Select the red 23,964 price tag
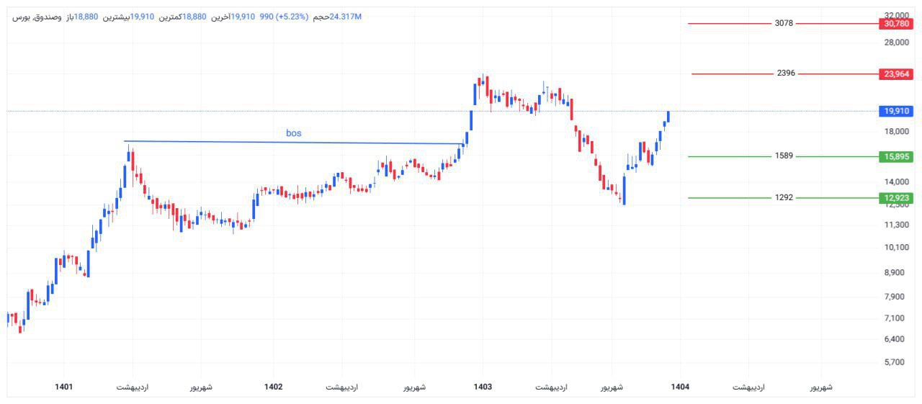The width and height of the screenshot is (922, 404). (x=896, y=74)
